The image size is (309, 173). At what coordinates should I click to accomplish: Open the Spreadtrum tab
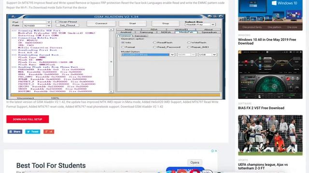pos(209,32)
